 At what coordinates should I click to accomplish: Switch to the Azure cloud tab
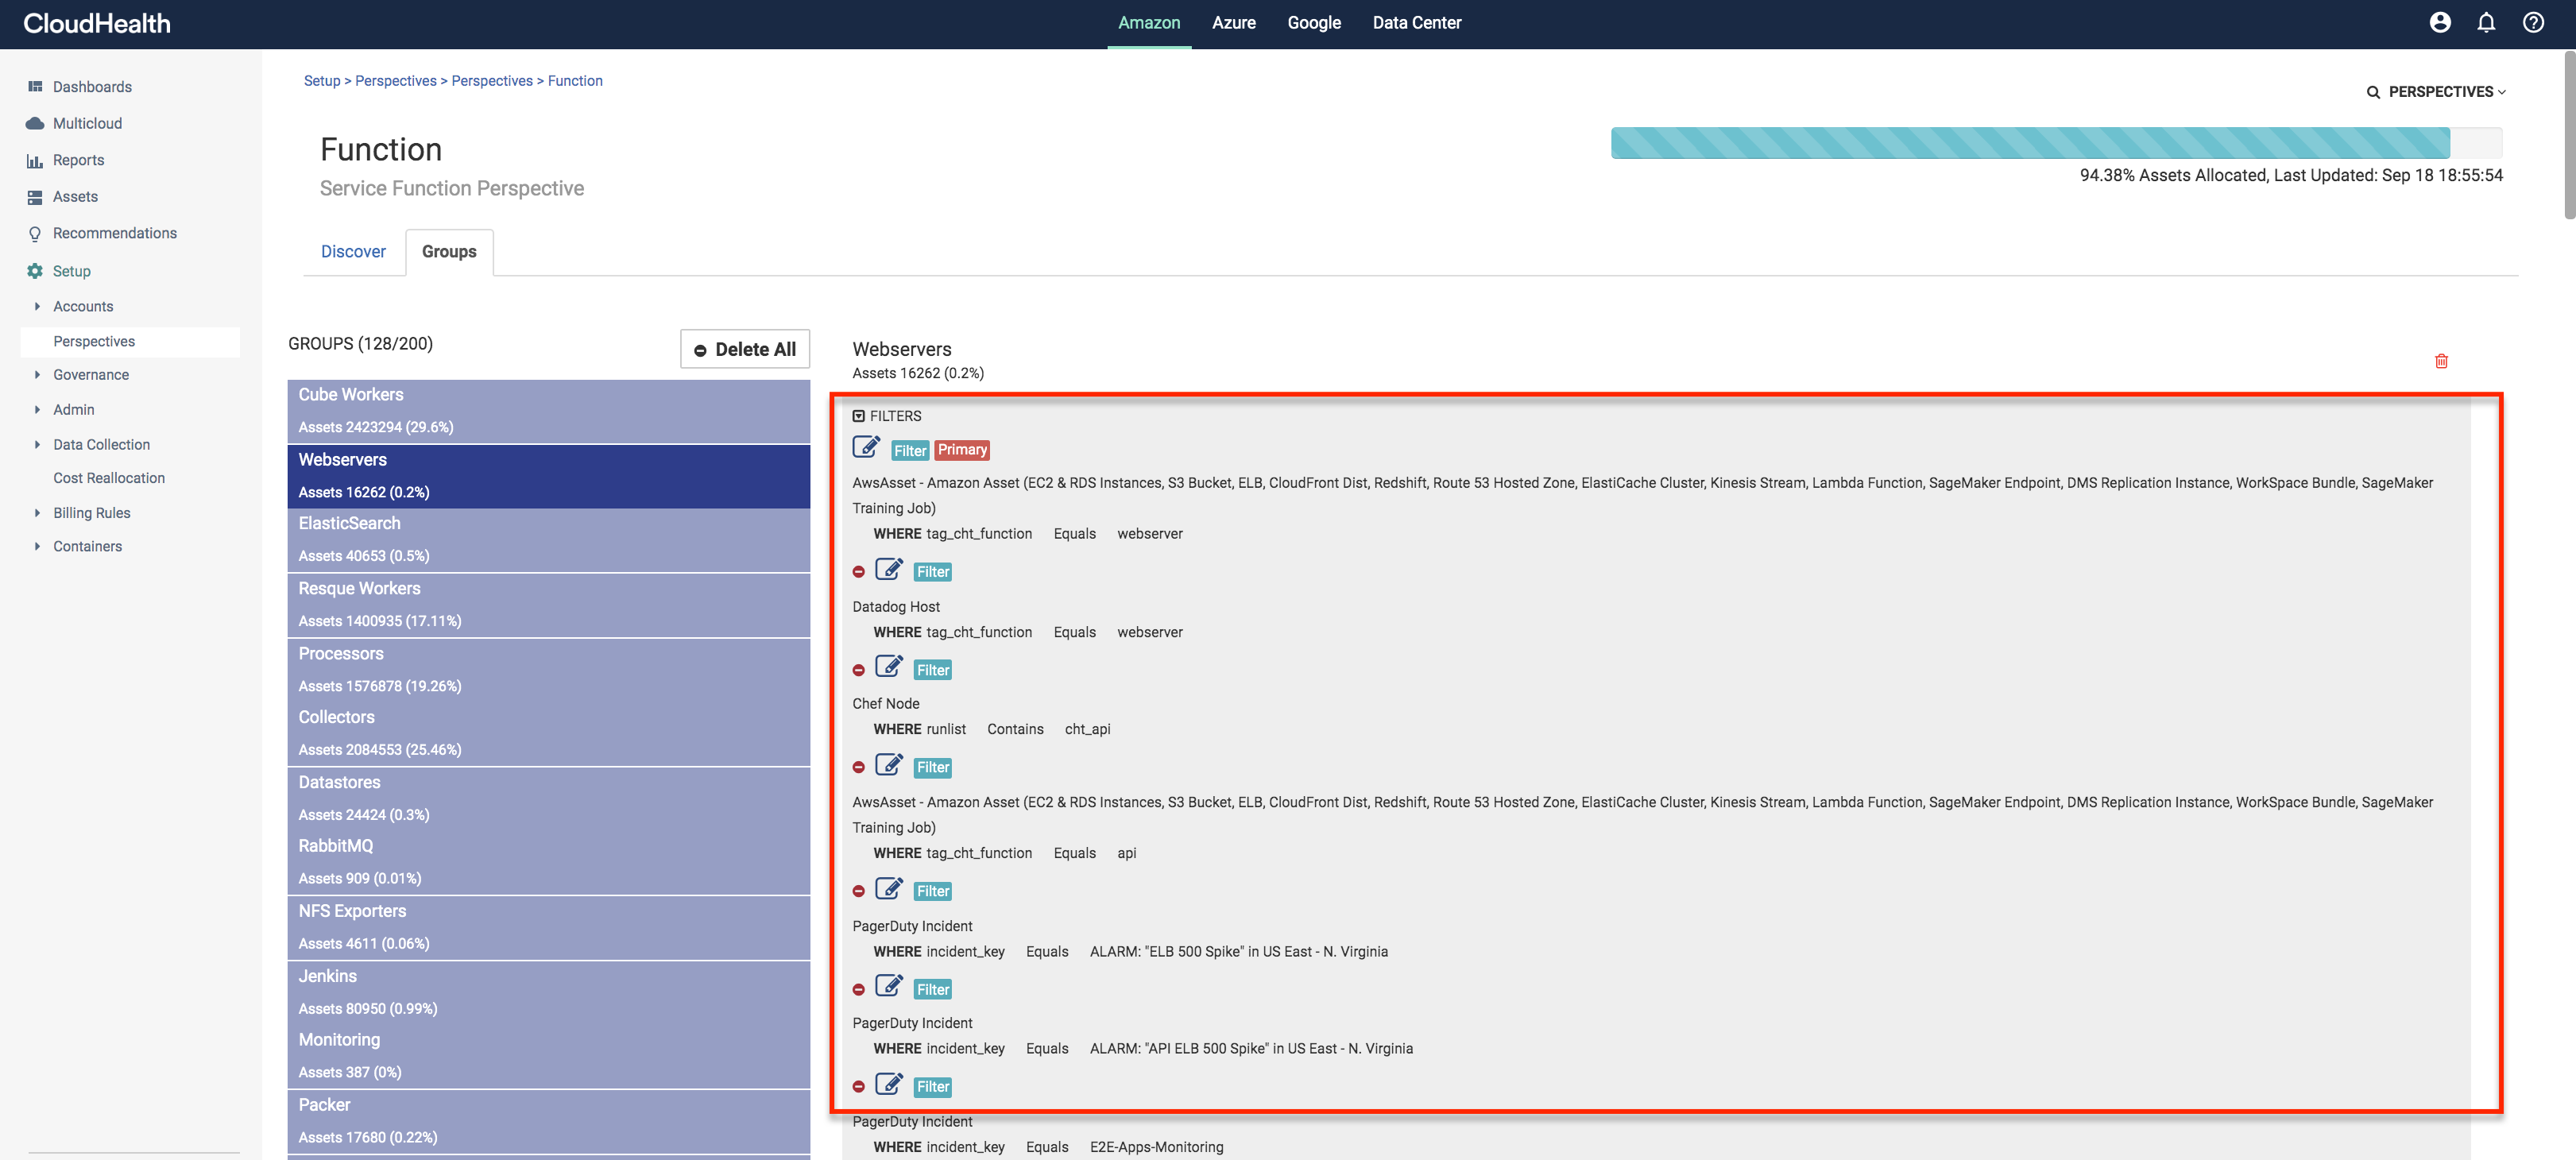coord(1233,22)
